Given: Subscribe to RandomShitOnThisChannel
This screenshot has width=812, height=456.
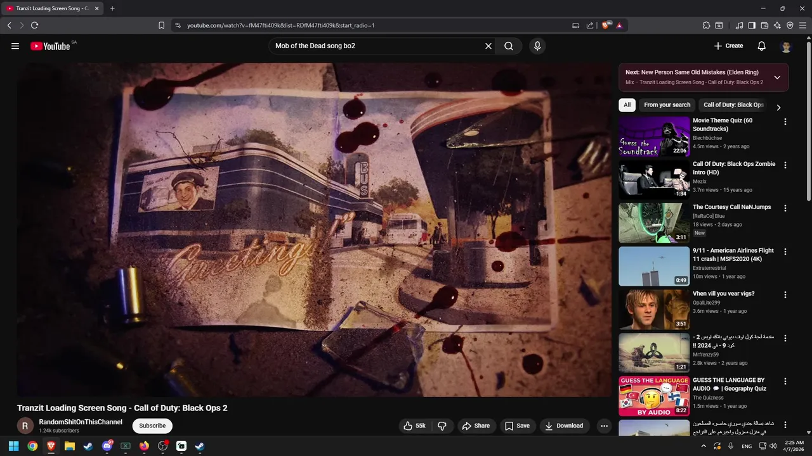Looking at the screenshot, I should click(x=152, y=426).
